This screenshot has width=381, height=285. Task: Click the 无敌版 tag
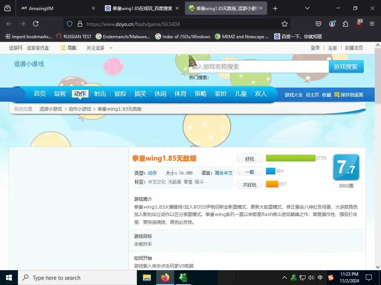click(x=175, y=182)
